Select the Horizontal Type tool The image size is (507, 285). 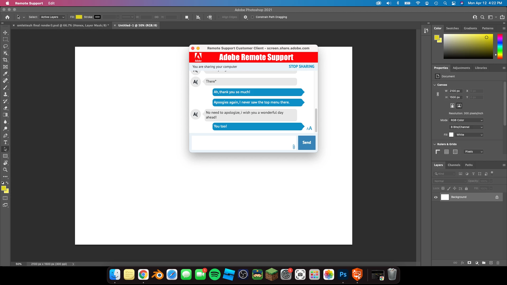(5, 142)
